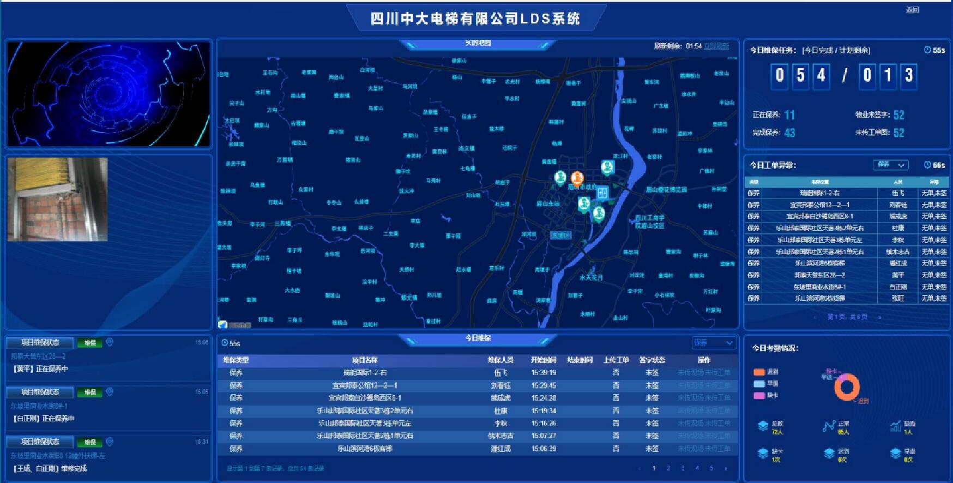Click 开始时间 column header
Image resolution: width=953 pixels, height=483 pixels.
pyautogui.click(x=544, y=360)
